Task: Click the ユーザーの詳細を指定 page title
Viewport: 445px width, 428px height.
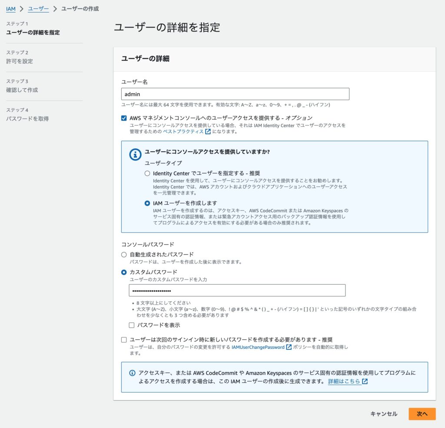Action: (167, 27)
